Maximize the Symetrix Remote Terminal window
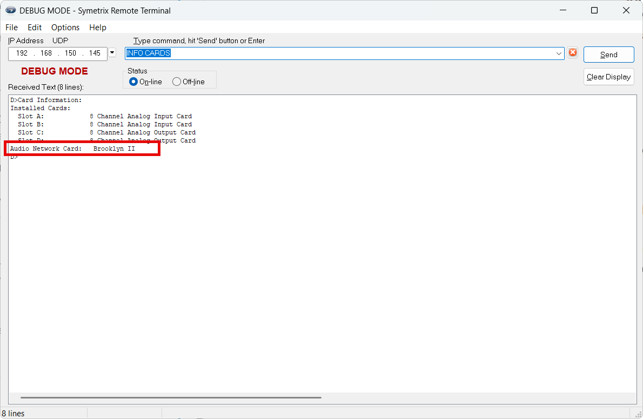Image resolution: width=643 pixels, height=419 pixels. point(594,10)
